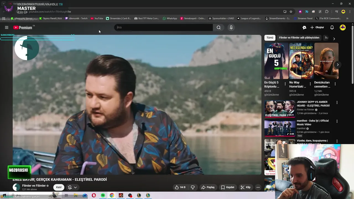Open Streamlabs bookmark
354x199 pixels.
(x=119, y=19)
